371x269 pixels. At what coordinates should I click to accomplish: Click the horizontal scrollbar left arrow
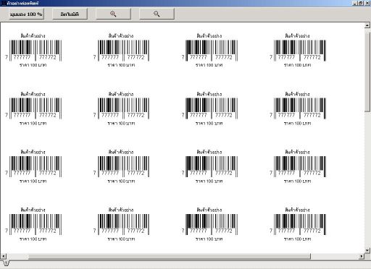[4, 256]
